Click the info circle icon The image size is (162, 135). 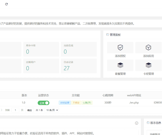[x=136, y=123]
